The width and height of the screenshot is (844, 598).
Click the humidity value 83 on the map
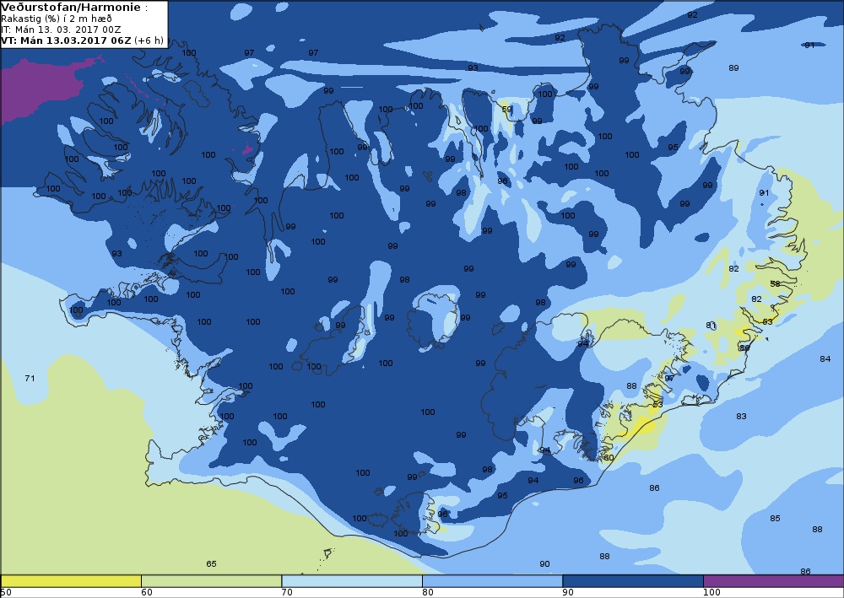click(741, 416)
